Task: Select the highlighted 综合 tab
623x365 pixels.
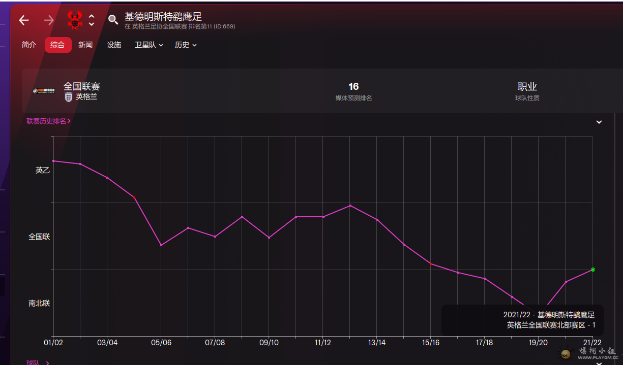Action: 57,45
